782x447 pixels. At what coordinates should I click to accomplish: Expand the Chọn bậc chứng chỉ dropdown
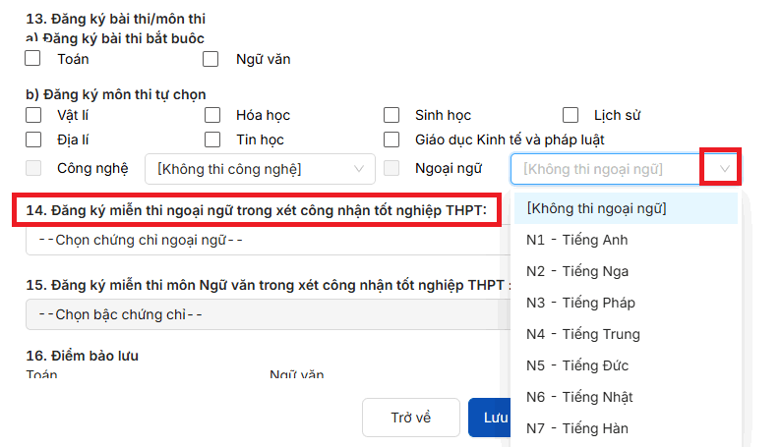[x=266, y=315]
